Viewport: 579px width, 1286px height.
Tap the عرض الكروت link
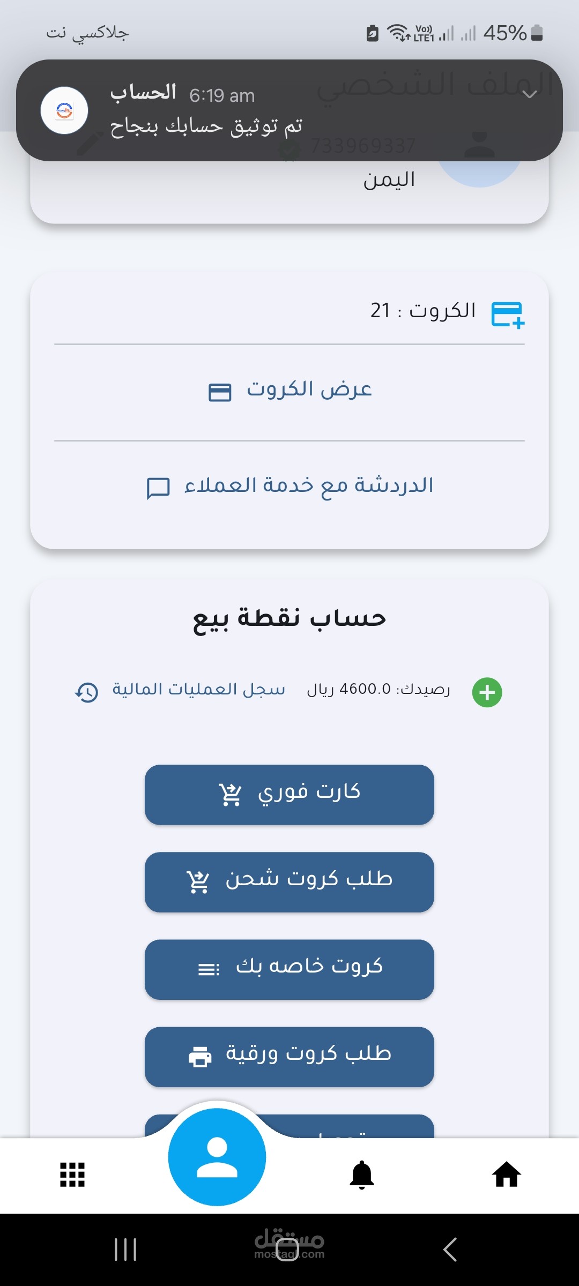309,389
